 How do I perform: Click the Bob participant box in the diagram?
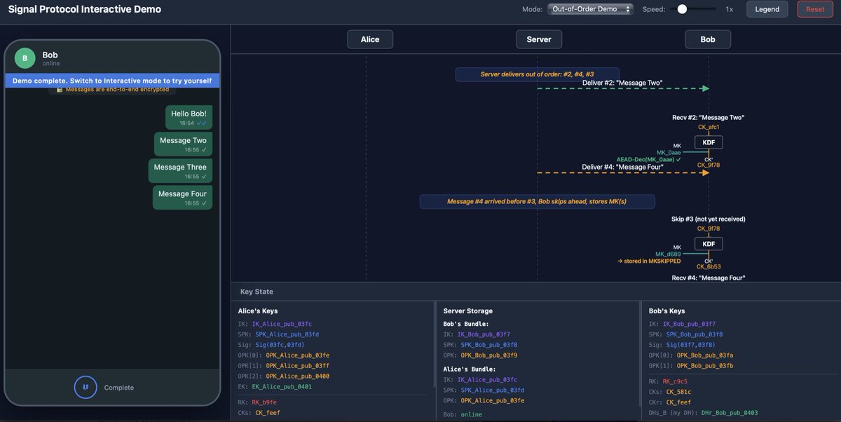pos(708,39)
